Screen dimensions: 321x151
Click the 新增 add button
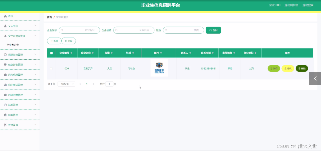[54, 41]
